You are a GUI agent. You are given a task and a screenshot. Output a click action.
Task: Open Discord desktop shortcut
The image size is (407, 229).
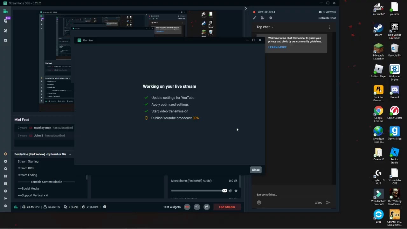point(395,92)
